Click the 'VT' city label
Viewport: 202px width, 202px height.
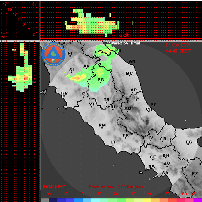coord(92,104)
